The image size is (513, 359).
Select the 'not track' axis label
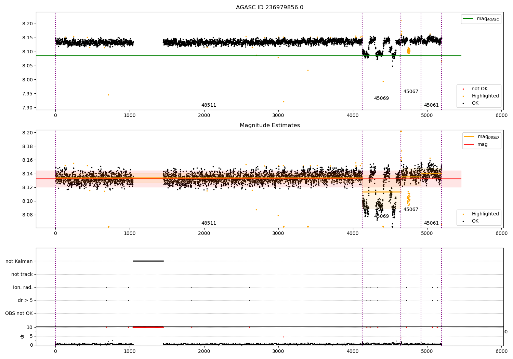22,274
